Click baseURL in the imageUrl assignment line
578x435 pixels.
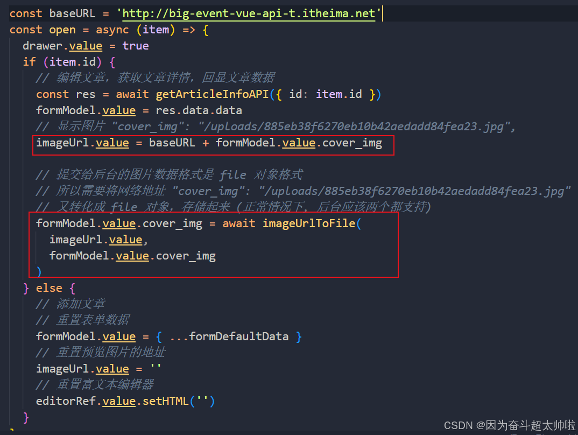(172, 143)
